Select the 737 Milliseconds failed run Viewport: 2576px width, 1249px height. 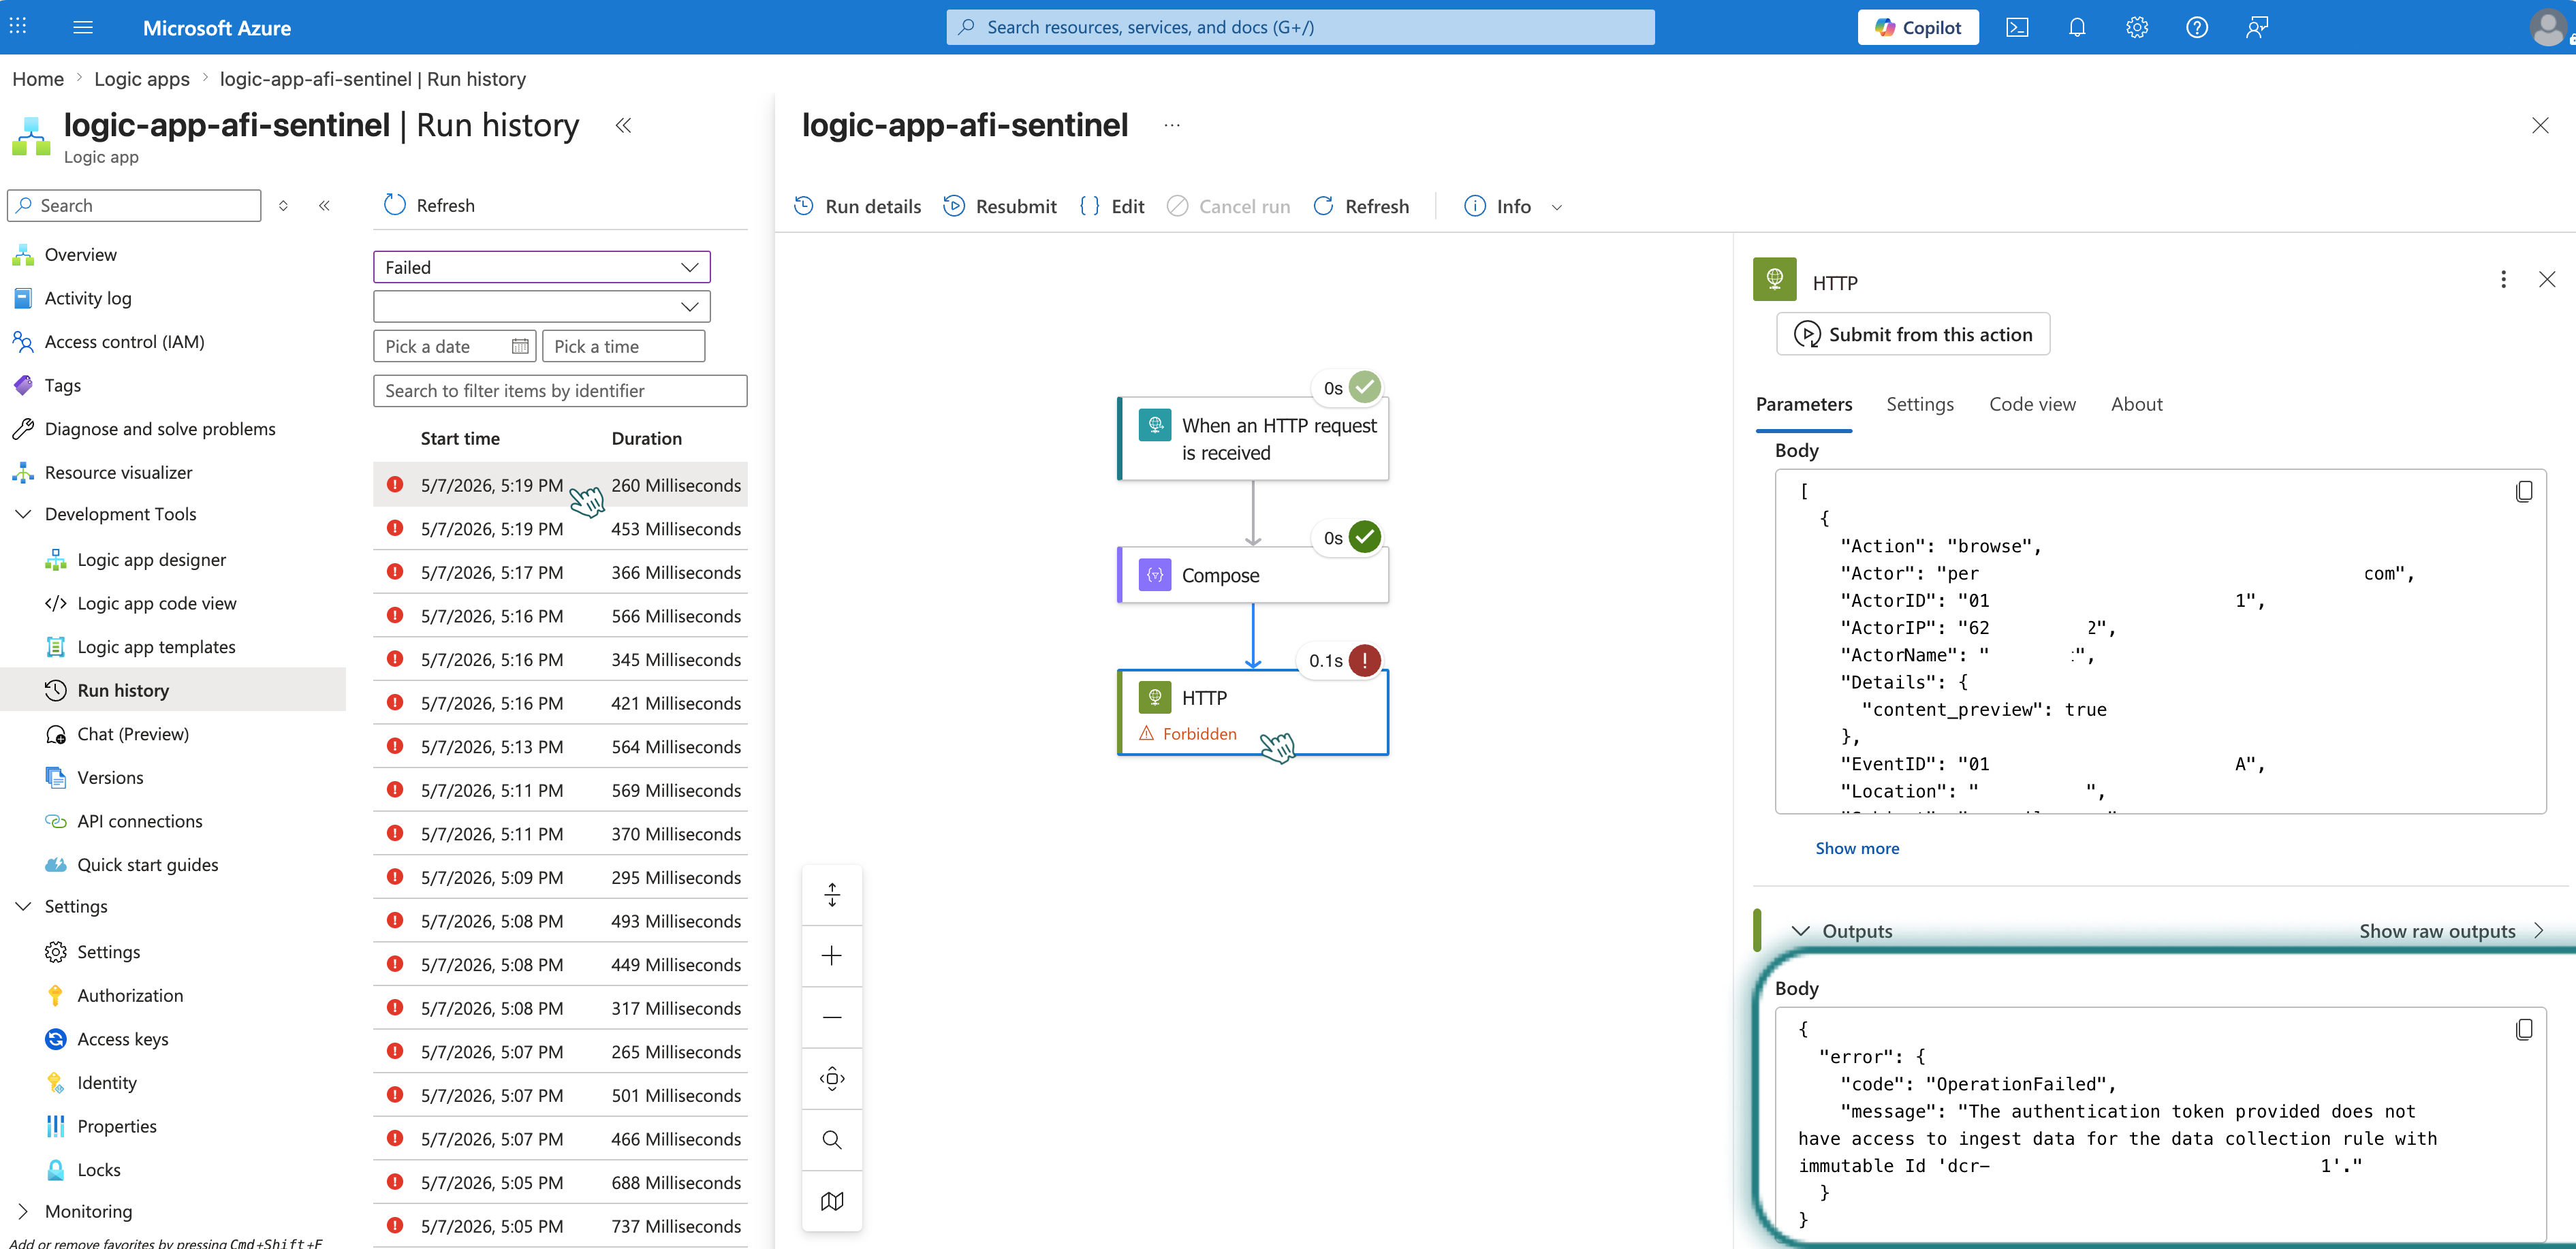(560, 1226)
